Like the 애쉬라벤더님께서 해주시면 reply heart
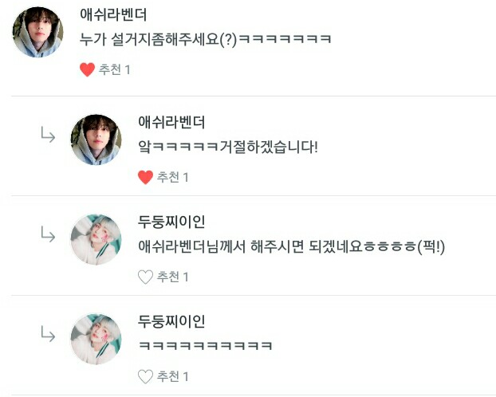The width and height of the screenshot is (496, 397). 145,277
